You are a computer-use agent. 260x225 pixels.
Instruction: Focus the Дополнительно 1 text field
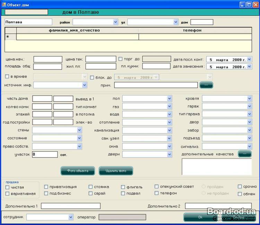click(x=71, y=206)
